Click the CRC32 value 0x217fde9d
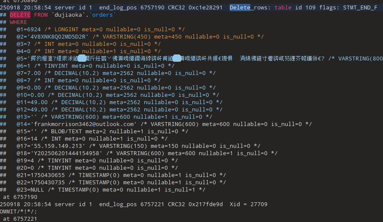The width and height of the screenshot is (383, 222). coord(205,204)
